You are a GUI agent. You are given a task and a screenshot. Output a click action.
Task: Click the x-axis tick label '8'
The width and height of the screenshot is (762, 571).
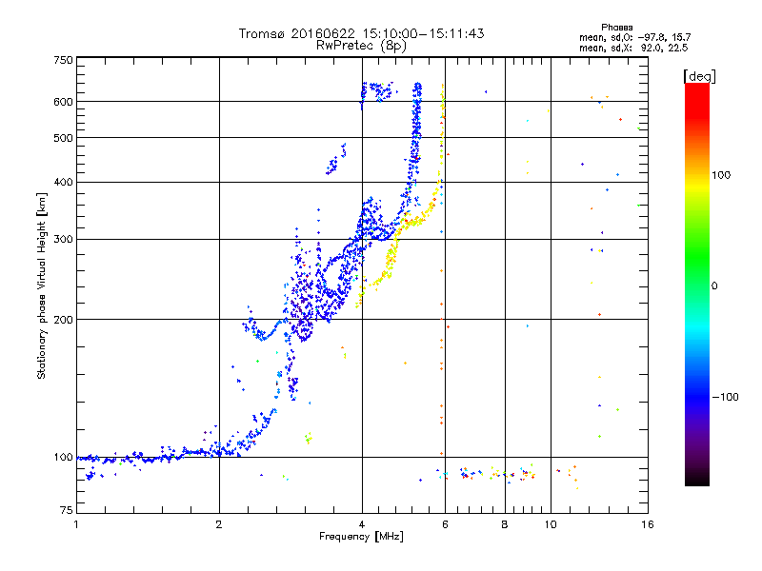[505, 524]
